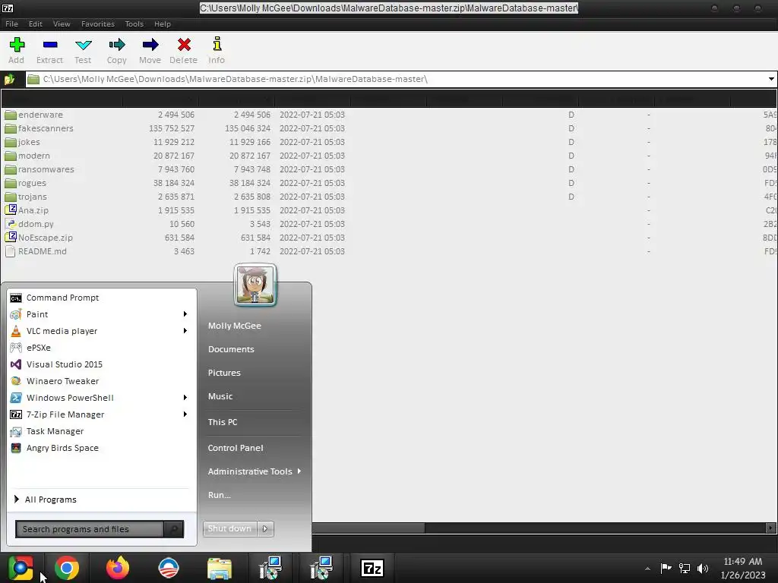This screenshot has height=583, width=778.
Task: Open volume control in system tray
Action: (x=703, y=568)
